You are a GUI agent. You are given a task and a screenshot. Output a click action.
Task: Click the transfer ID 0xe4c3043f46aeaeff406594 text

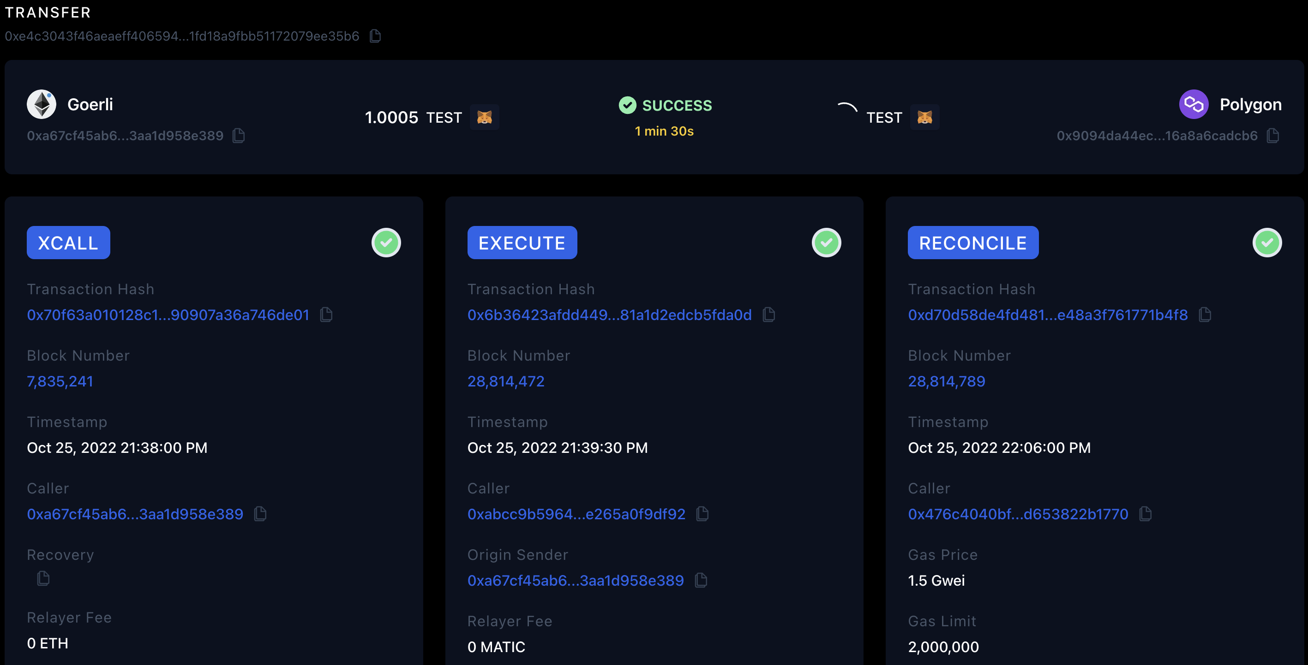pos(182,36)
